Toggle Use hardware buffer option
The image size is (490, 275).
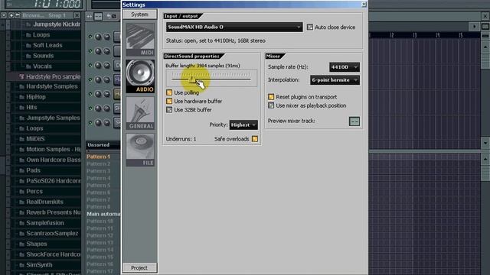169,101
